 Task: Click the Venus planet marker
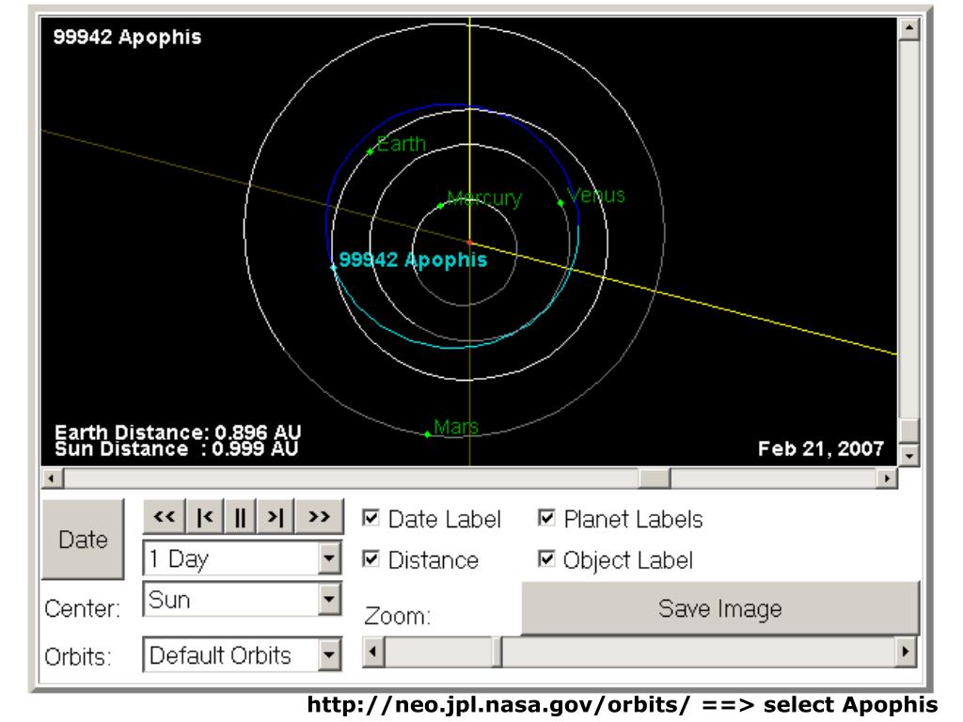tap(560, 203)
